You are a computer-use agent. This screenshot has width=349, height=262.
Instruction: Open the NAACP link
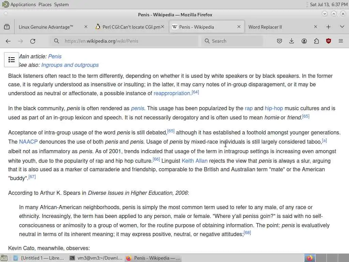click(28, 142)
